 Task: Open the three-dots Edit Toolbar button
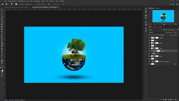[x=2, y=66]
